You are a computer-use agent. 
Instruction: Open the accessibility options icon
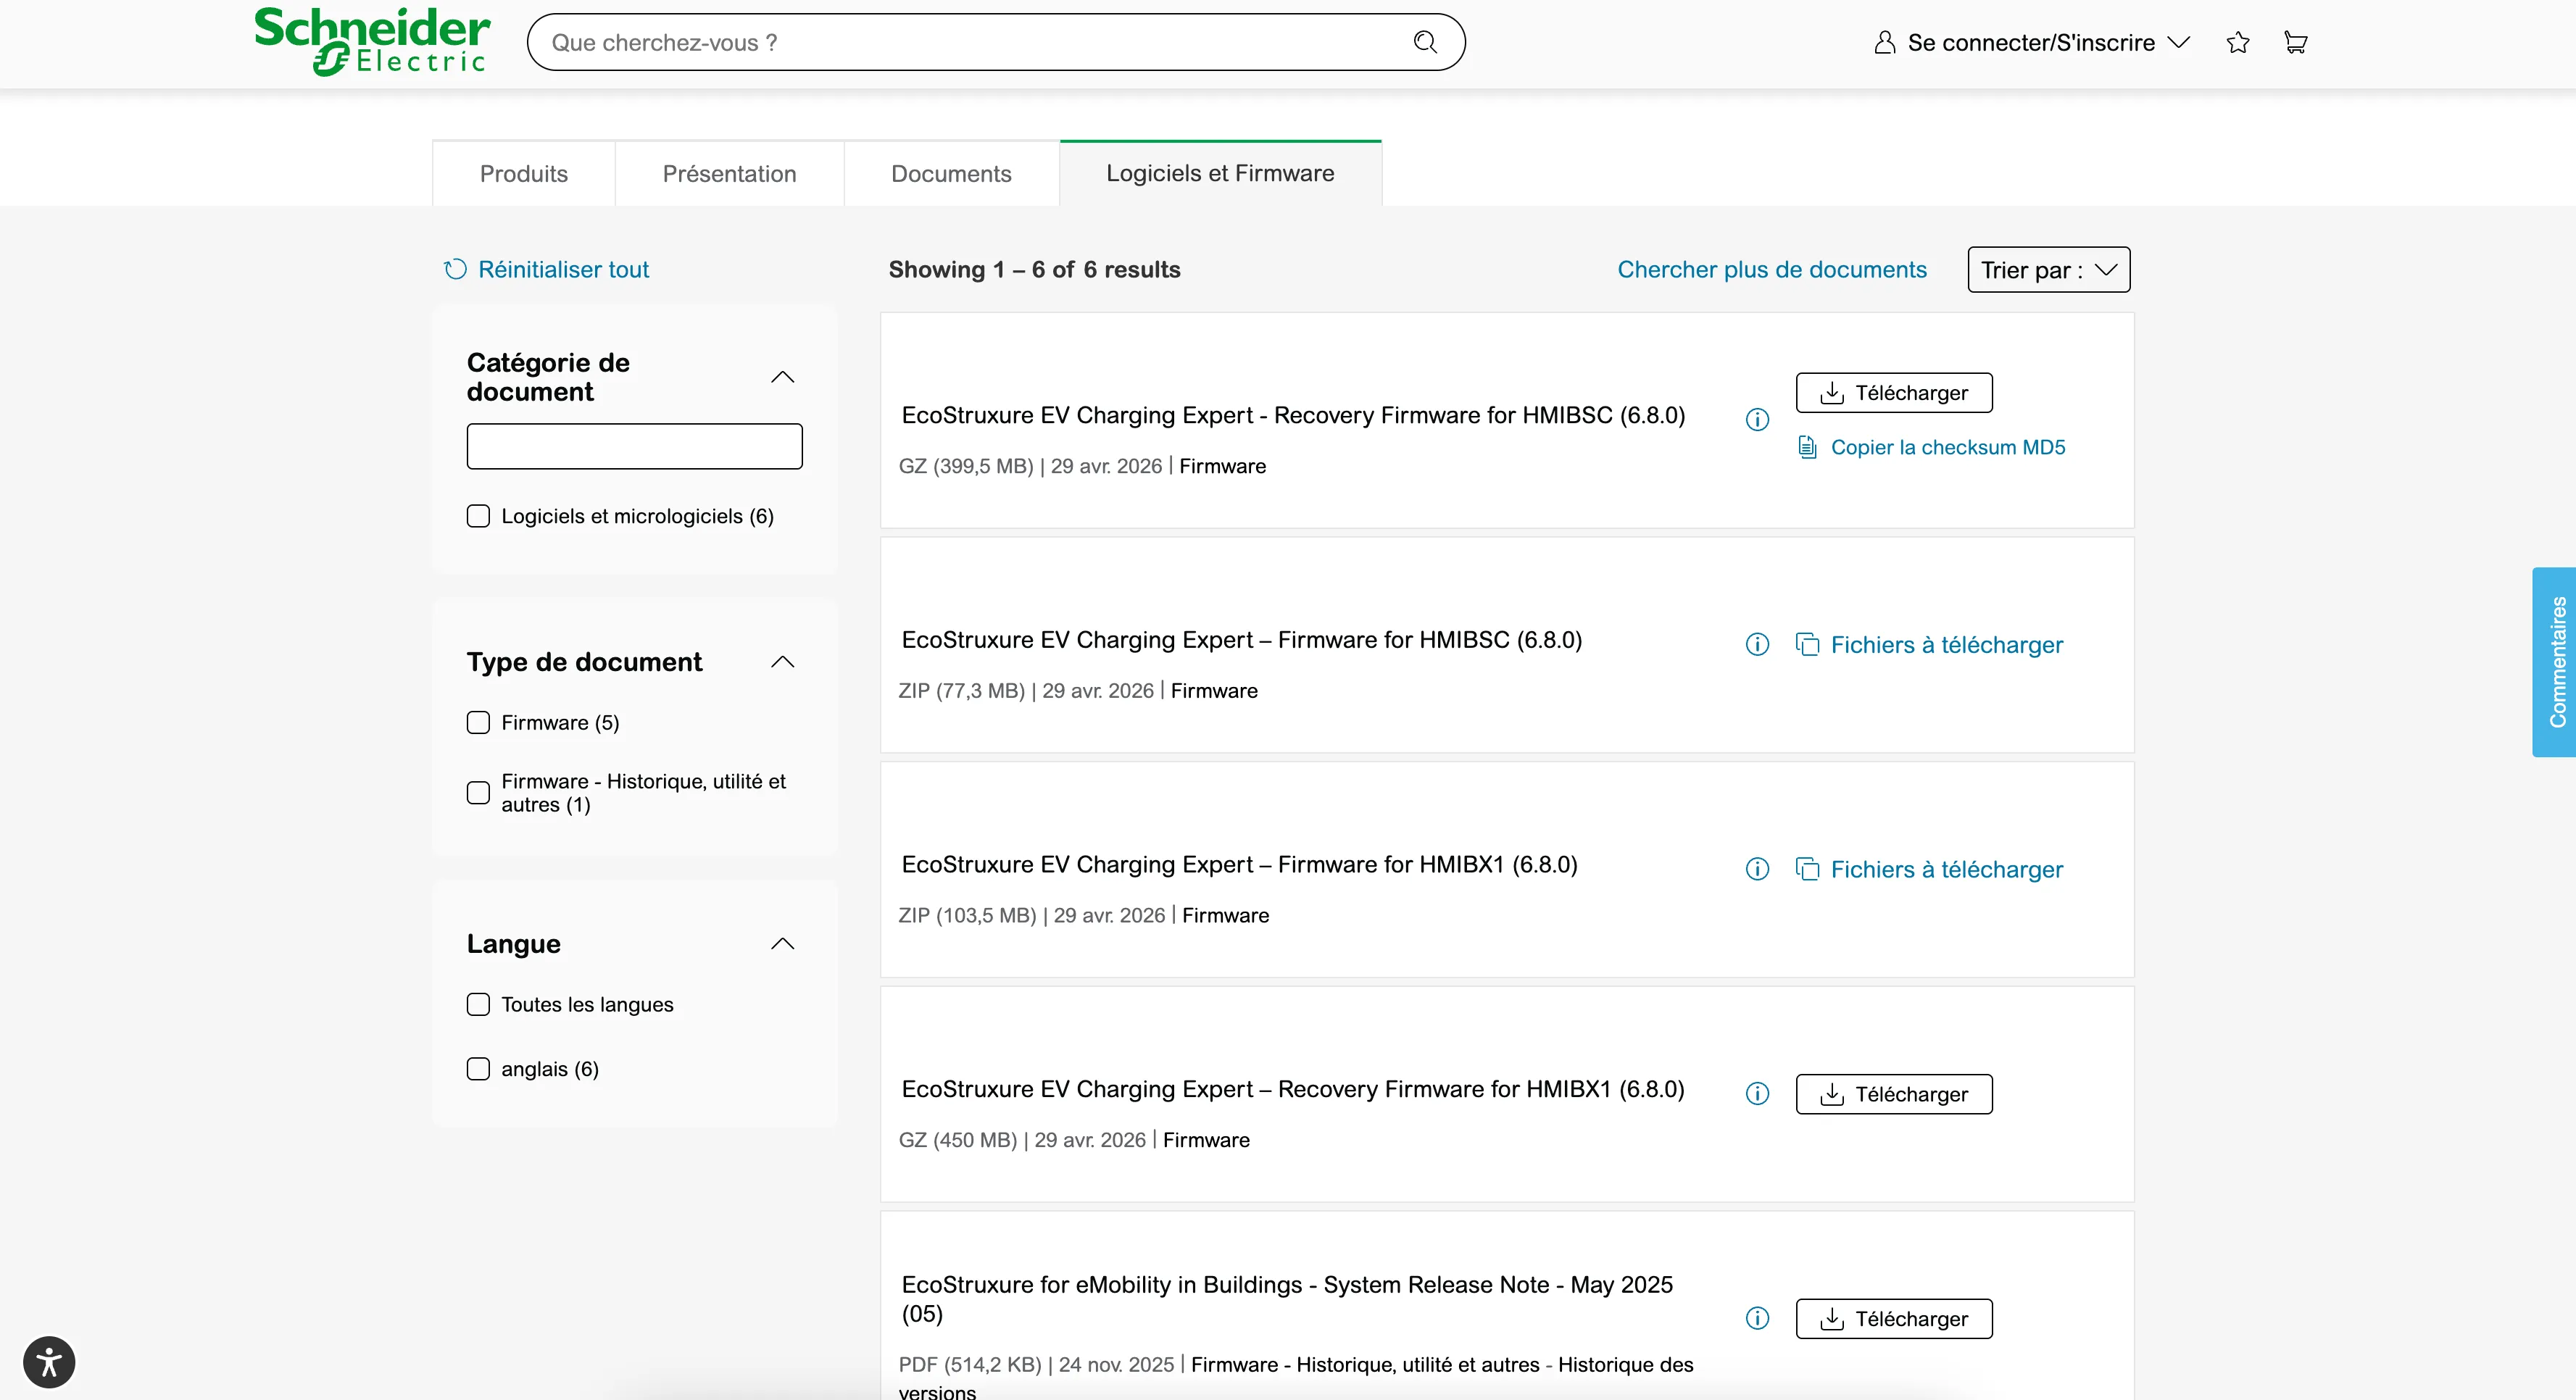coord(49,1362)
